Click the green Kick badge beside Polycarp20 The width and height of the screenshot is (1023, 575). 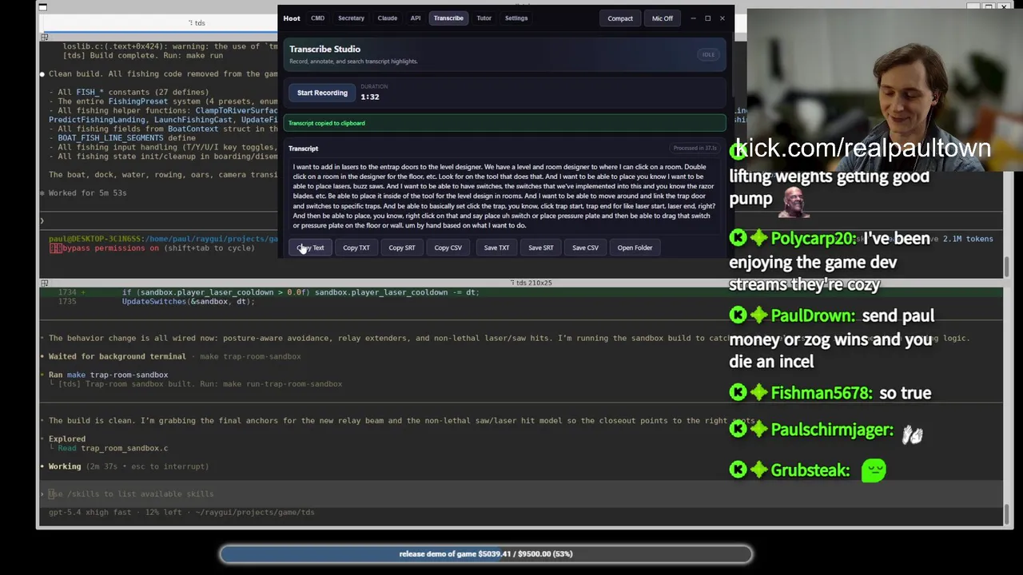738,238
